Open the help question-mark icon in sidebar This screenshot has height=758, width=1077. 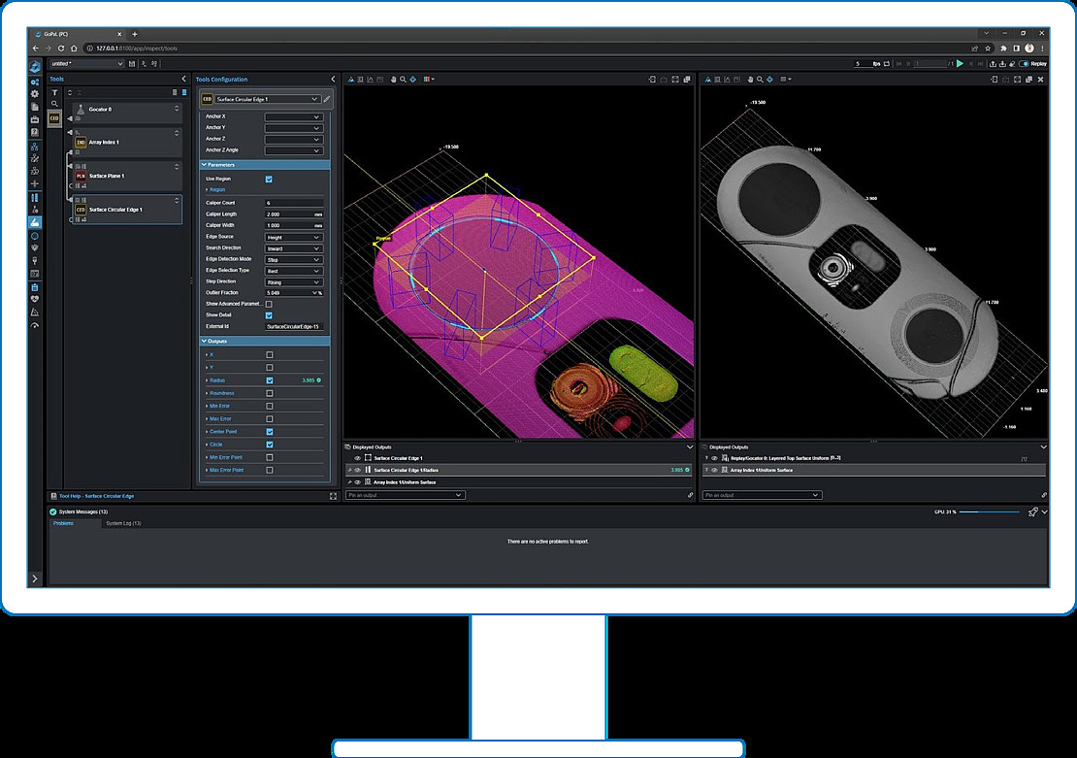[35, 133]
